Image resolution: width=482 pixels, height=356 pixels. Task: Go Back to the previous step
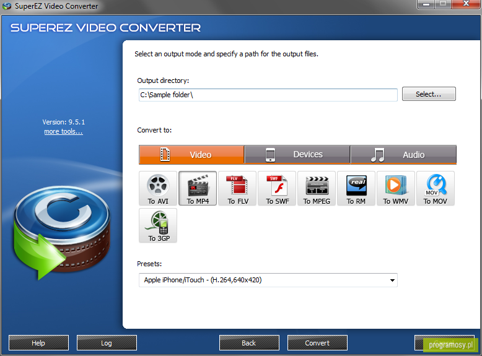point(249,343)
